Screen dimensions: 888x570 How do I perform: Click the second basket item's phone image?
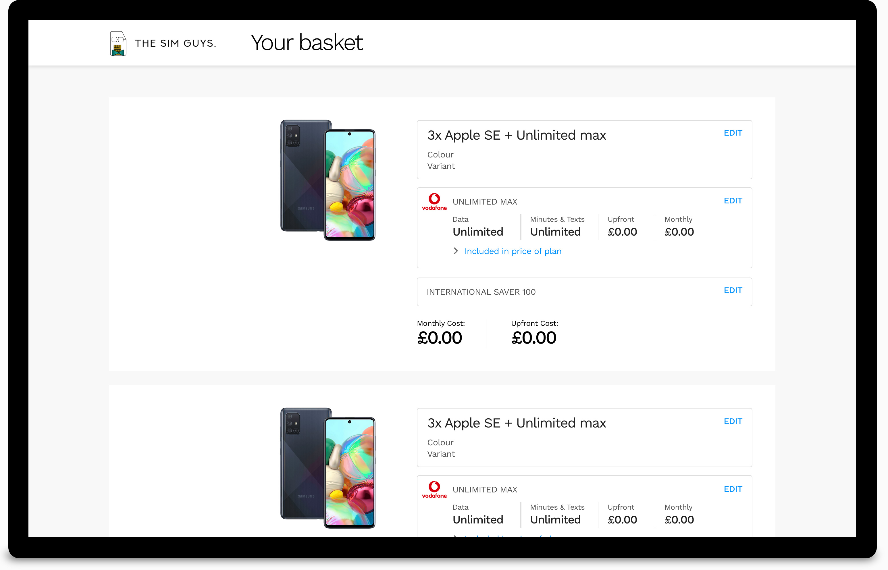(328, 468)
